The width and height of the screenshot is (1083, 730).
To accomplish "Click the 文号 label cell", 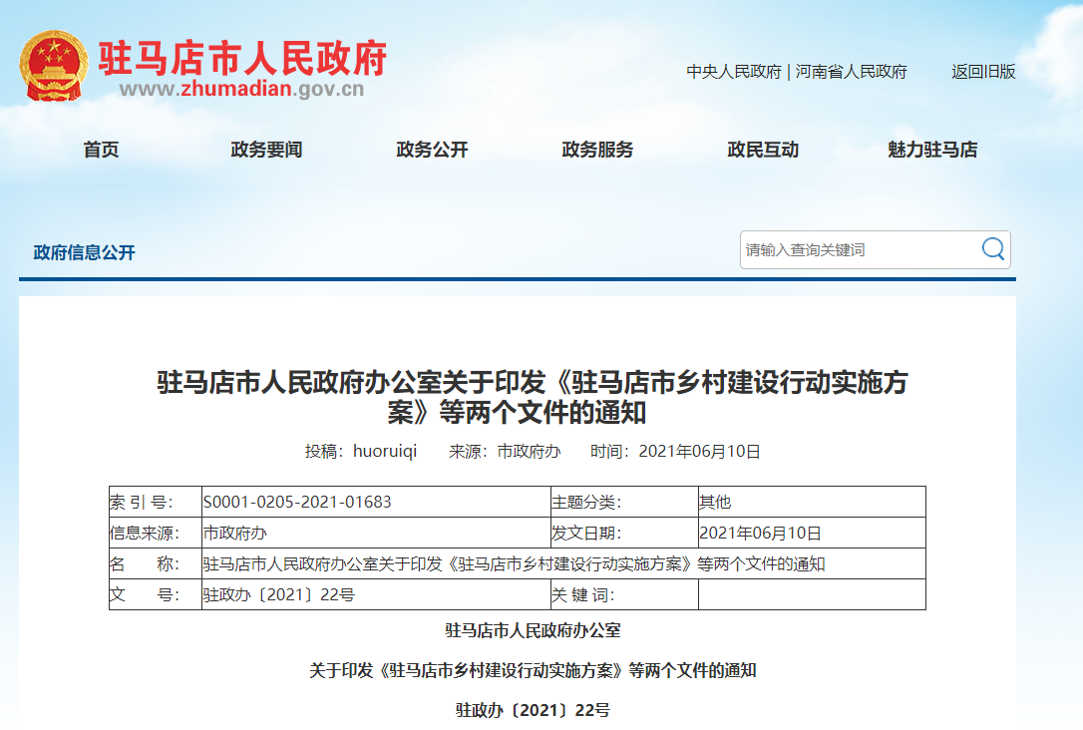I will pyautogui.click(x=156, y=594).
